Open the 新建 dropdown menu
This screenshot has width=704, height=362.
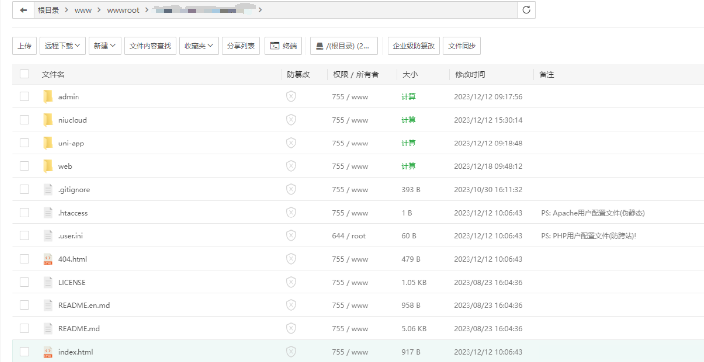(105, 46)
